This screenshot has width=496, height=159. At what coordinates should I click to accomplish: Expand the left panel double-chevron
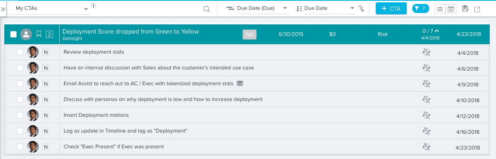coord(3,9)
